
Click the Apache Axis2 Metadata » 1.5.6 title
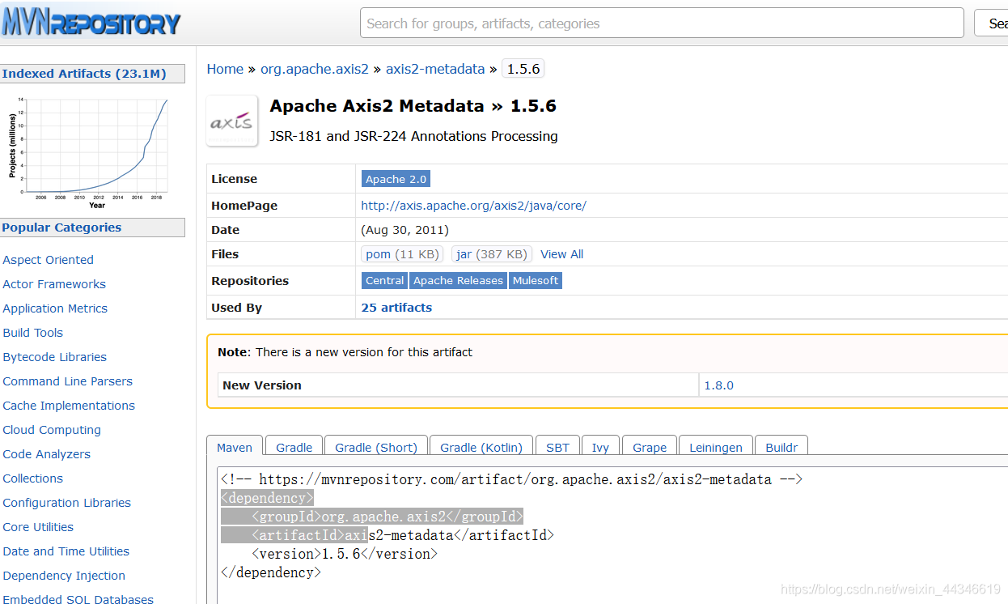point(413,106)
